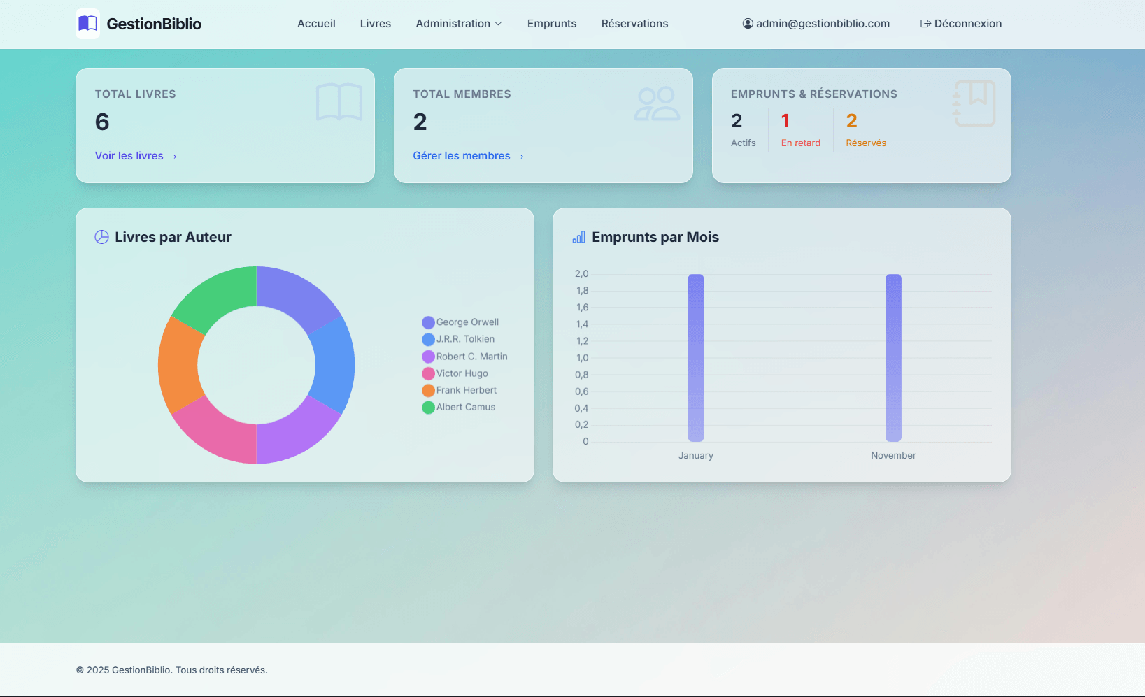The image size is (1145, 697).
Task: Toggle Frank Herbert legend color swatch
Action: (x=429, y=390)
